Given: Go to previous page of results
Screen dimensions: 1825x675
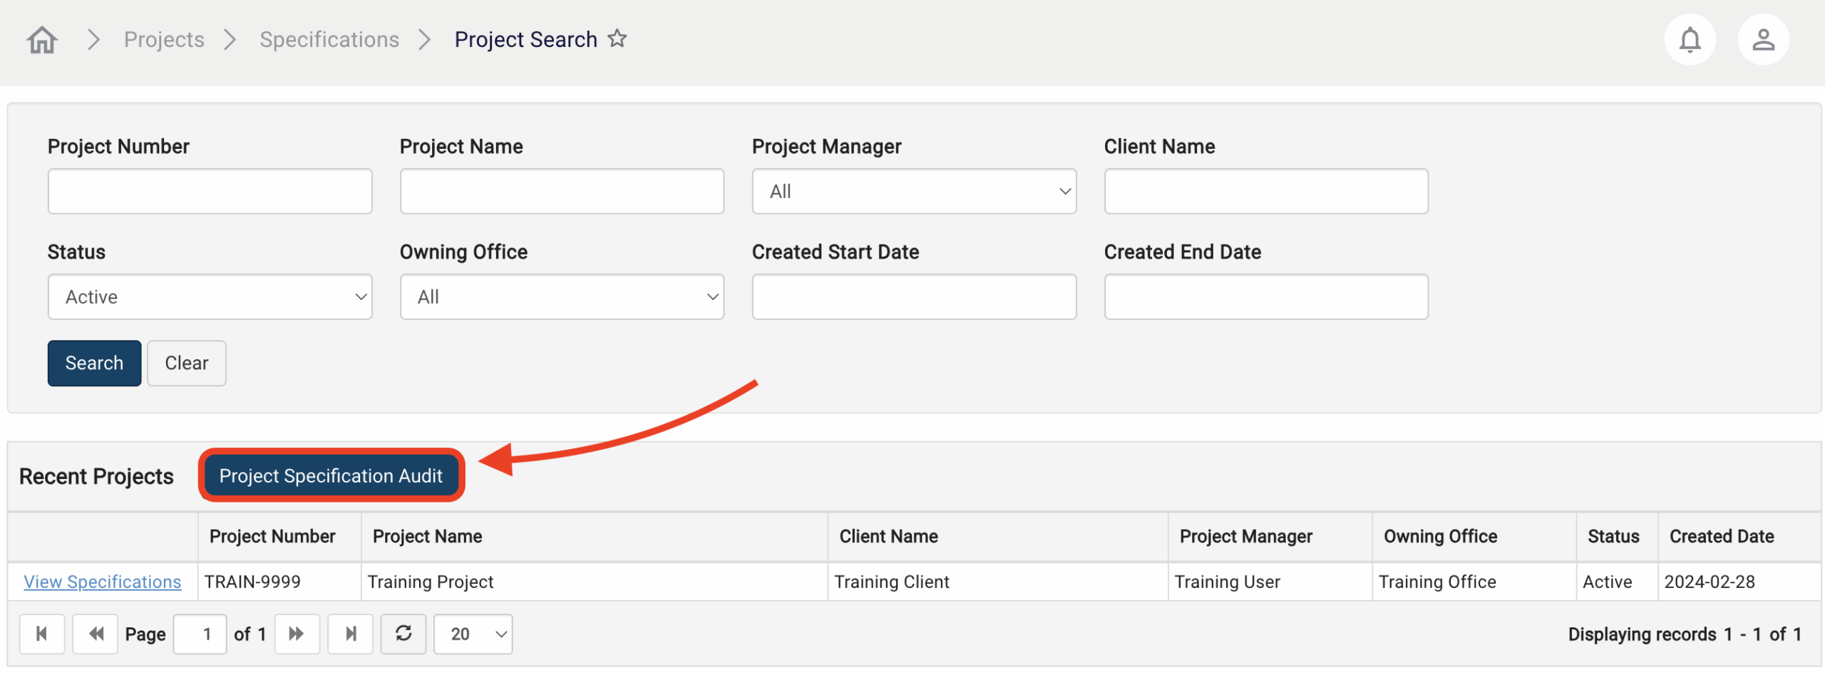Looking at the screenshot, I should (x=96, y=634).
